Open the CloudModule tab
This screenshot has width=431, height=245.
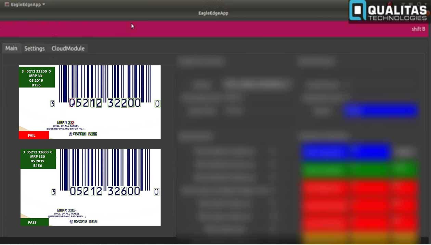click(x=68, y=49)
